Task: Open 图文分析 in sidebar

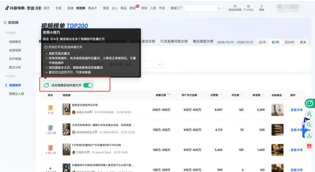Action: [x=15, y=67]
